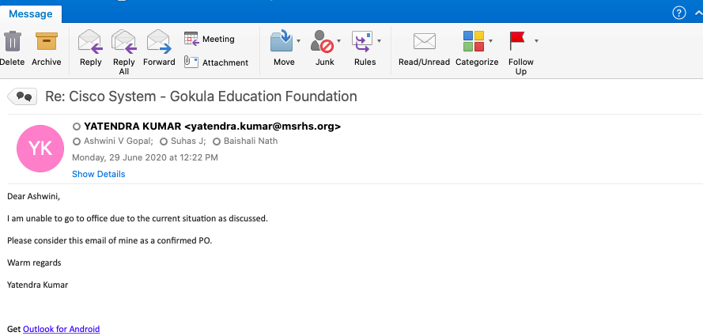Screen dimensions: 703x336
Task: Click the pink YK sender avatar
Action: [40, 149]
